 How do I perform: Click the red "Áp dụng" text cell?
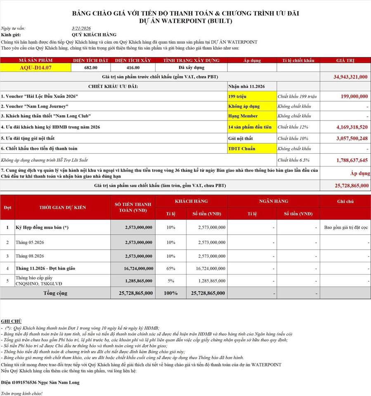pos(357,174)
